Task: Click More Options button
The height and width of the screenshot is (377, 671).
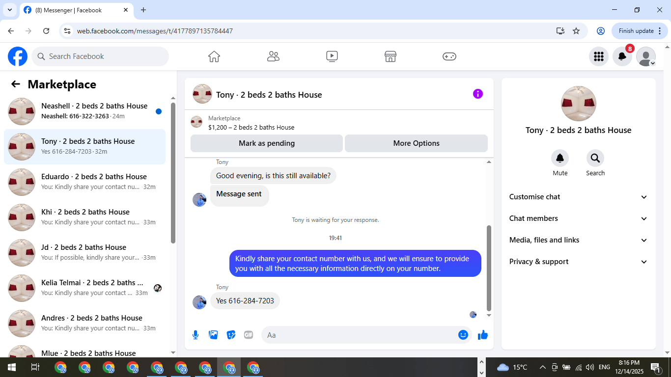Action: coord(416,143)
